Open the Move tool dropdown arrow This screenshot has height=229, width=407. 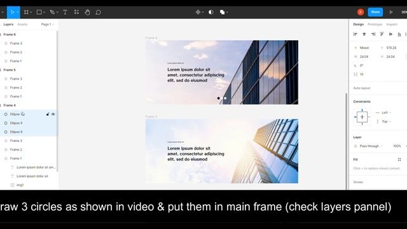(x=18, y=12)
